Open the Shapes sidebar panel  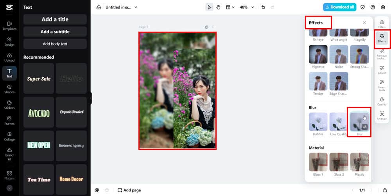[x=9, y=89]
